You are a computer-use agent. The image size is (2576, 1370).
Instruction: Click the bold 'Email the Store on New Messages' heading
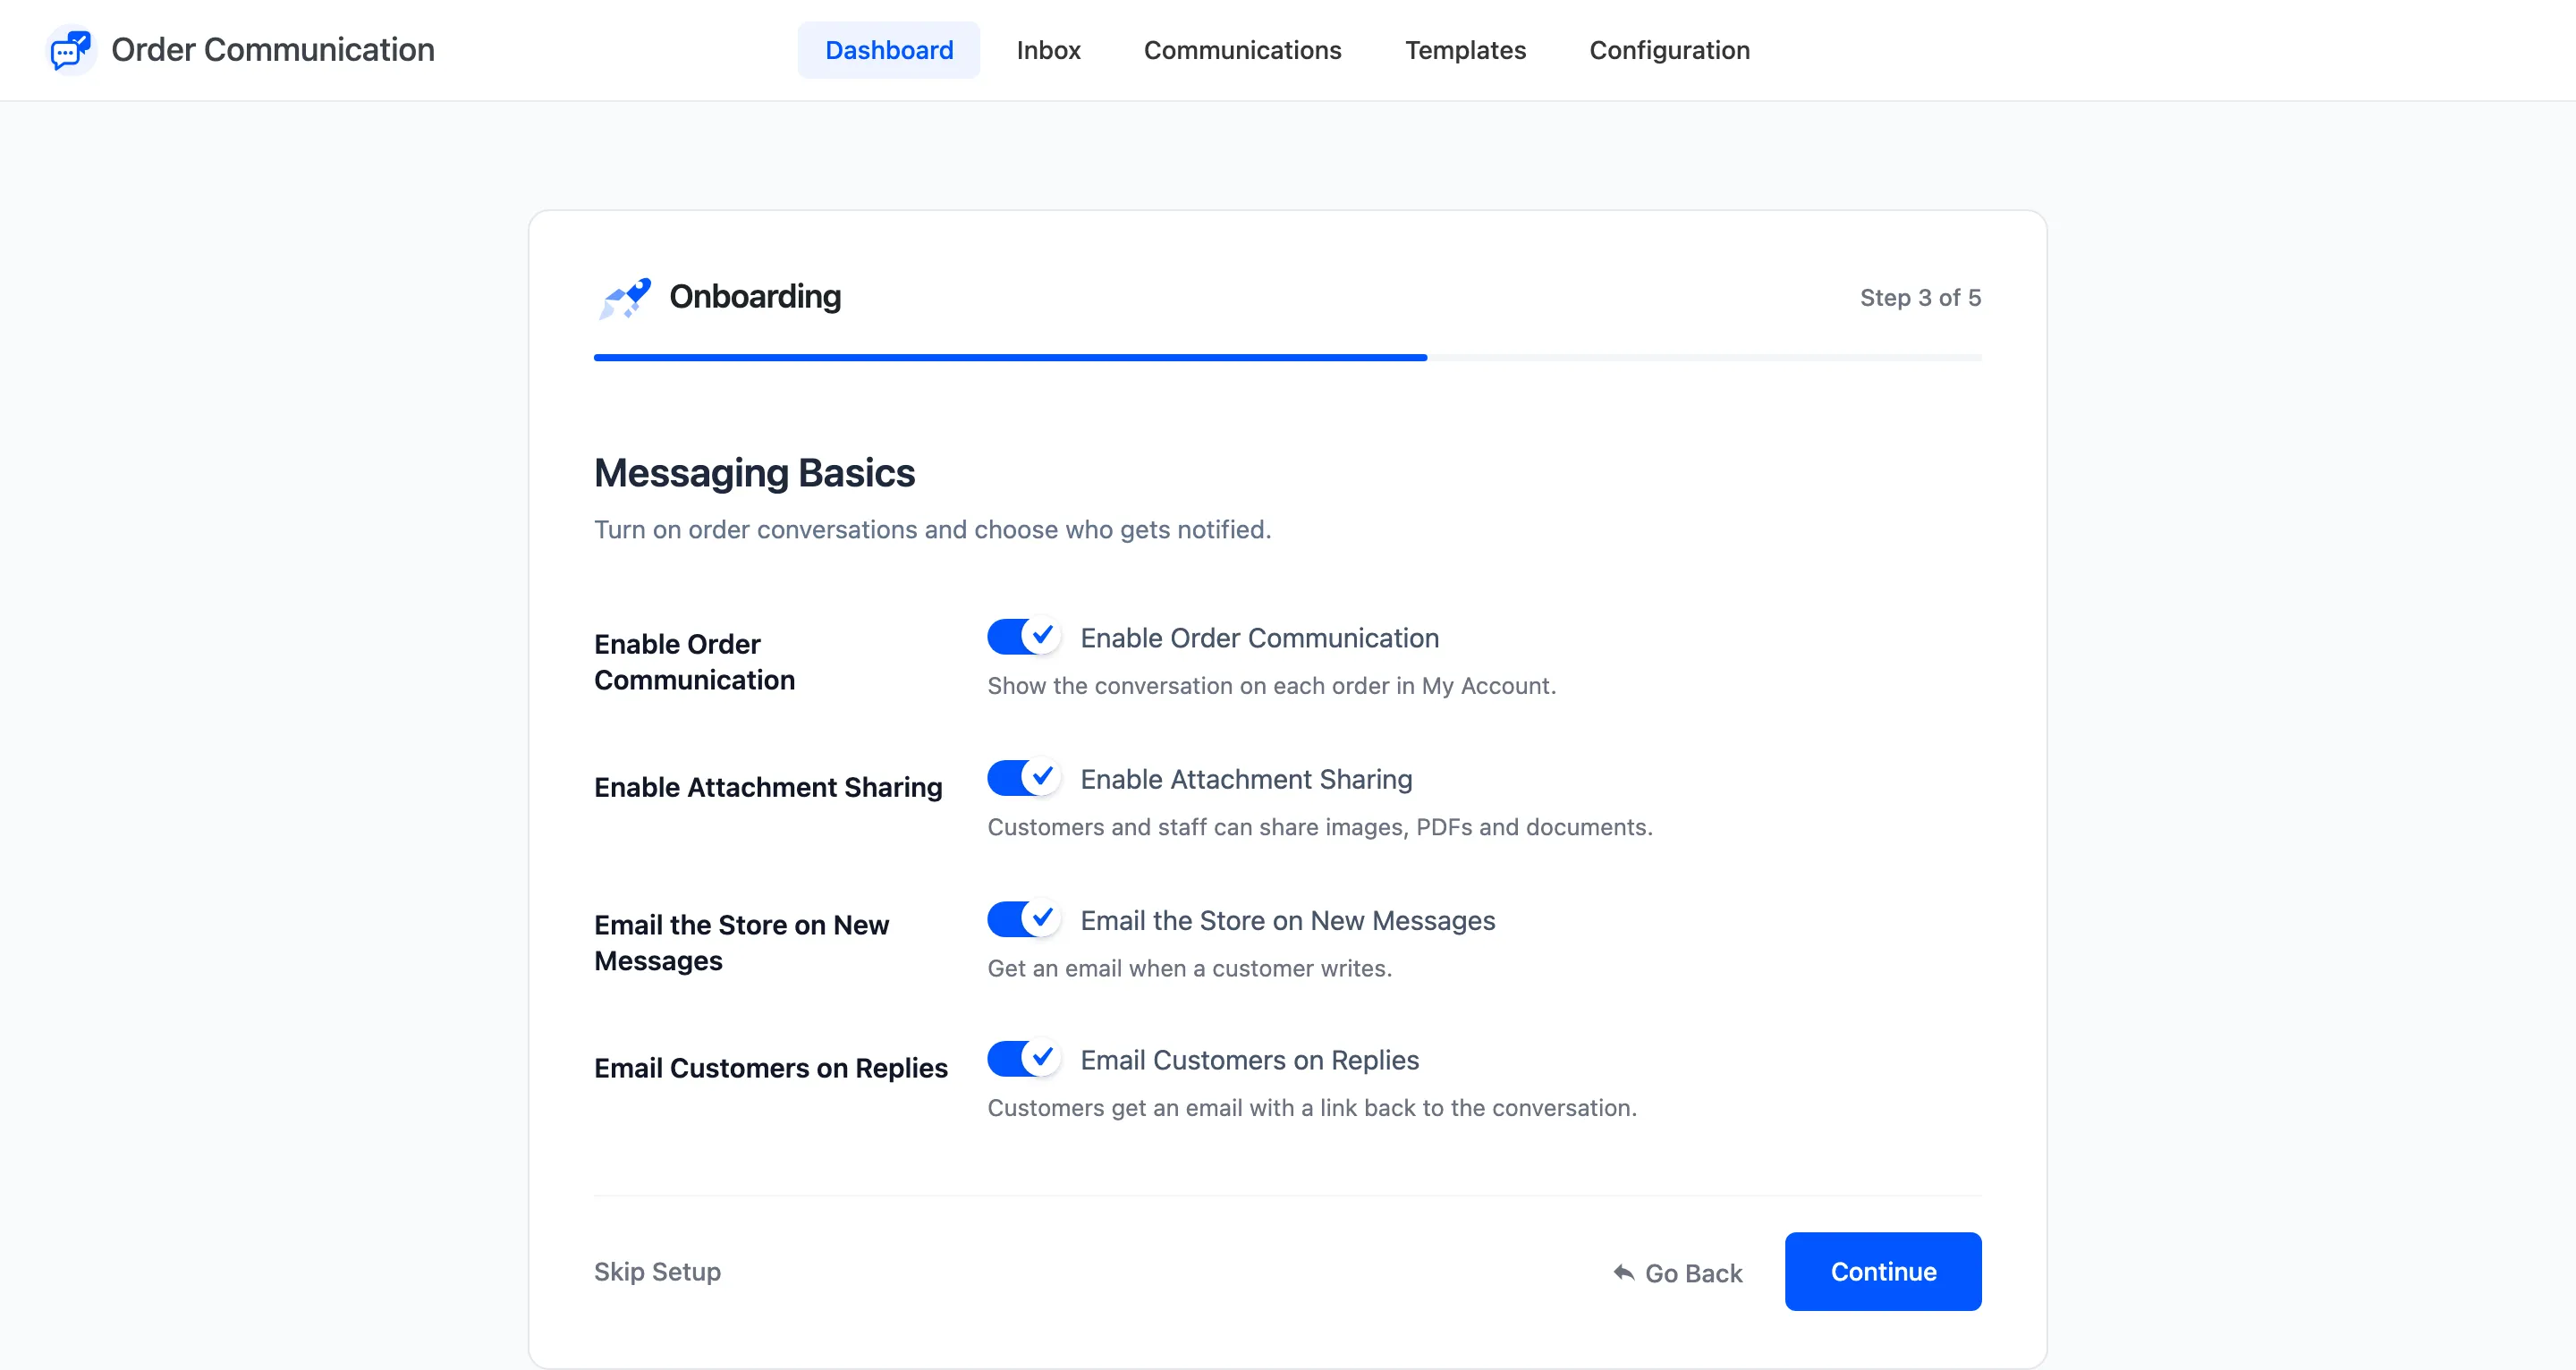(x=741, y=943)
